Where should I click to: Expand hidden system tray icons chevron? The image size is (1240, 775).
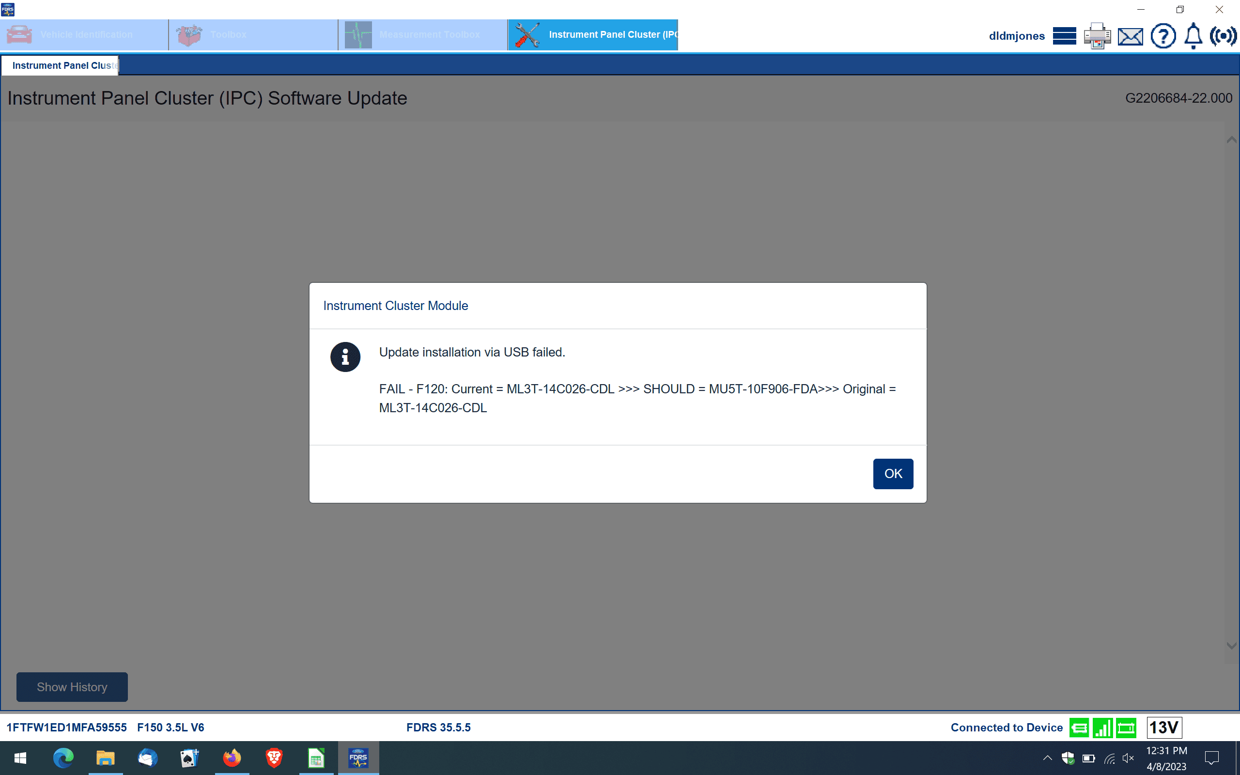tap(1047, 758)
